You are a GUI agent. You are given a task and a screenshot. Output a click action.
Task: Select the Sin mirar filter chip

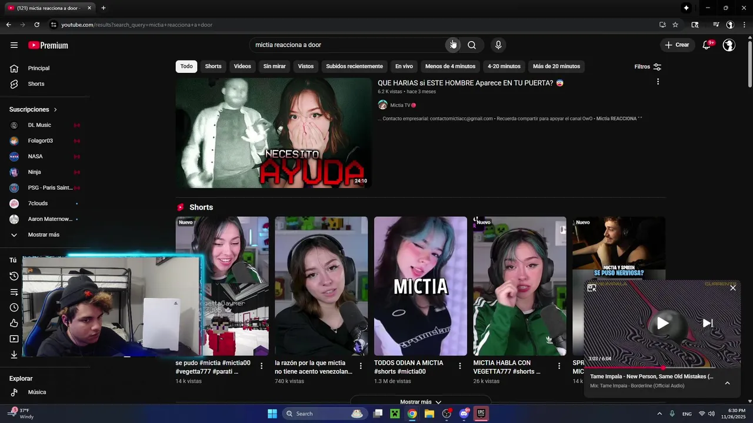(274, 66)
